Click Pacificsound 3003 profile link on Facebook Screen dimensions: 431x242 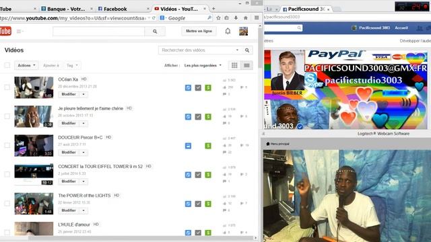(371, 28)
